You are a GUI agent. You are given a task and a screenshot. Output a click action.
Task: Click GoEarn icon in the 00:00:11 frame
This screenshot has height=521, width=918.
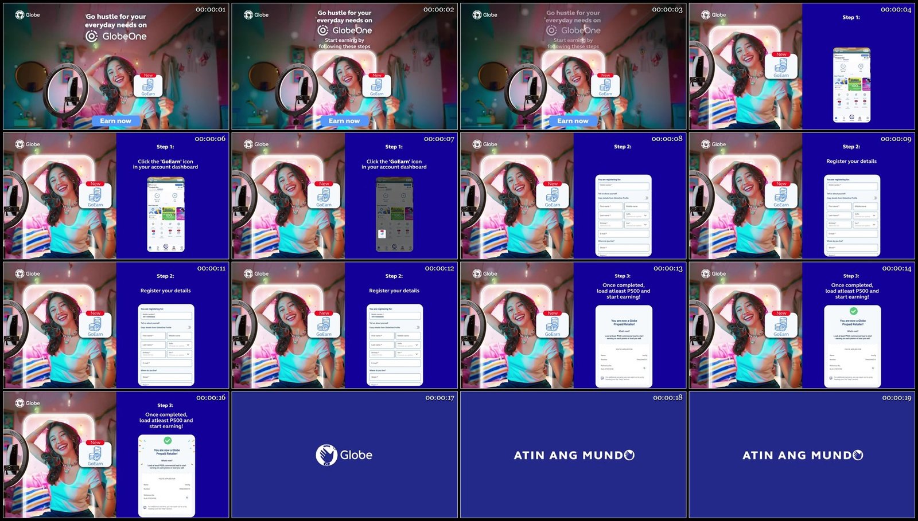pos(95,324)
